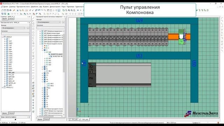Screen dimensions: 224x126
Task: Click the yellow wrench settings icon
Action: 14,10
